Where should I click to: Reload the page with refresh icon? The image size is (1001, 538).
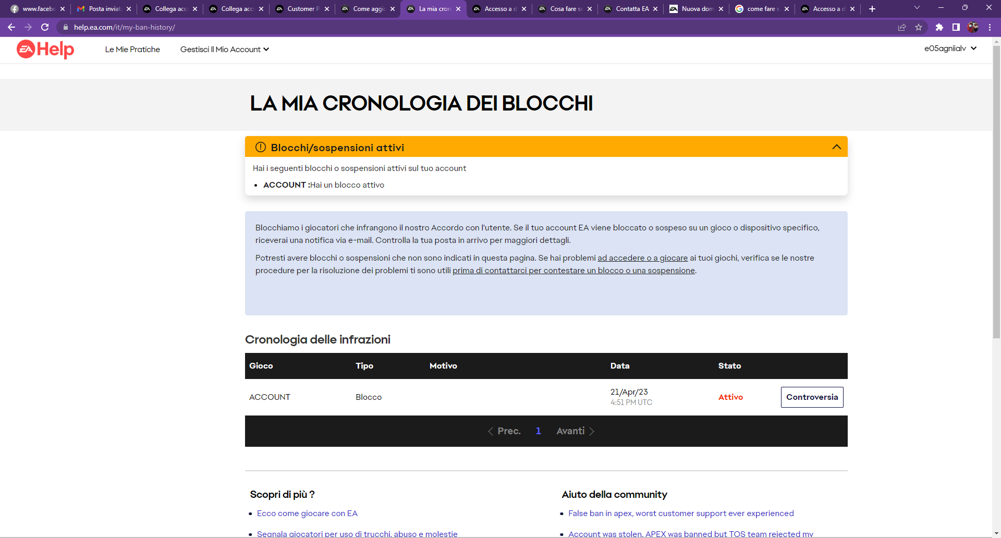pos(45,27)
